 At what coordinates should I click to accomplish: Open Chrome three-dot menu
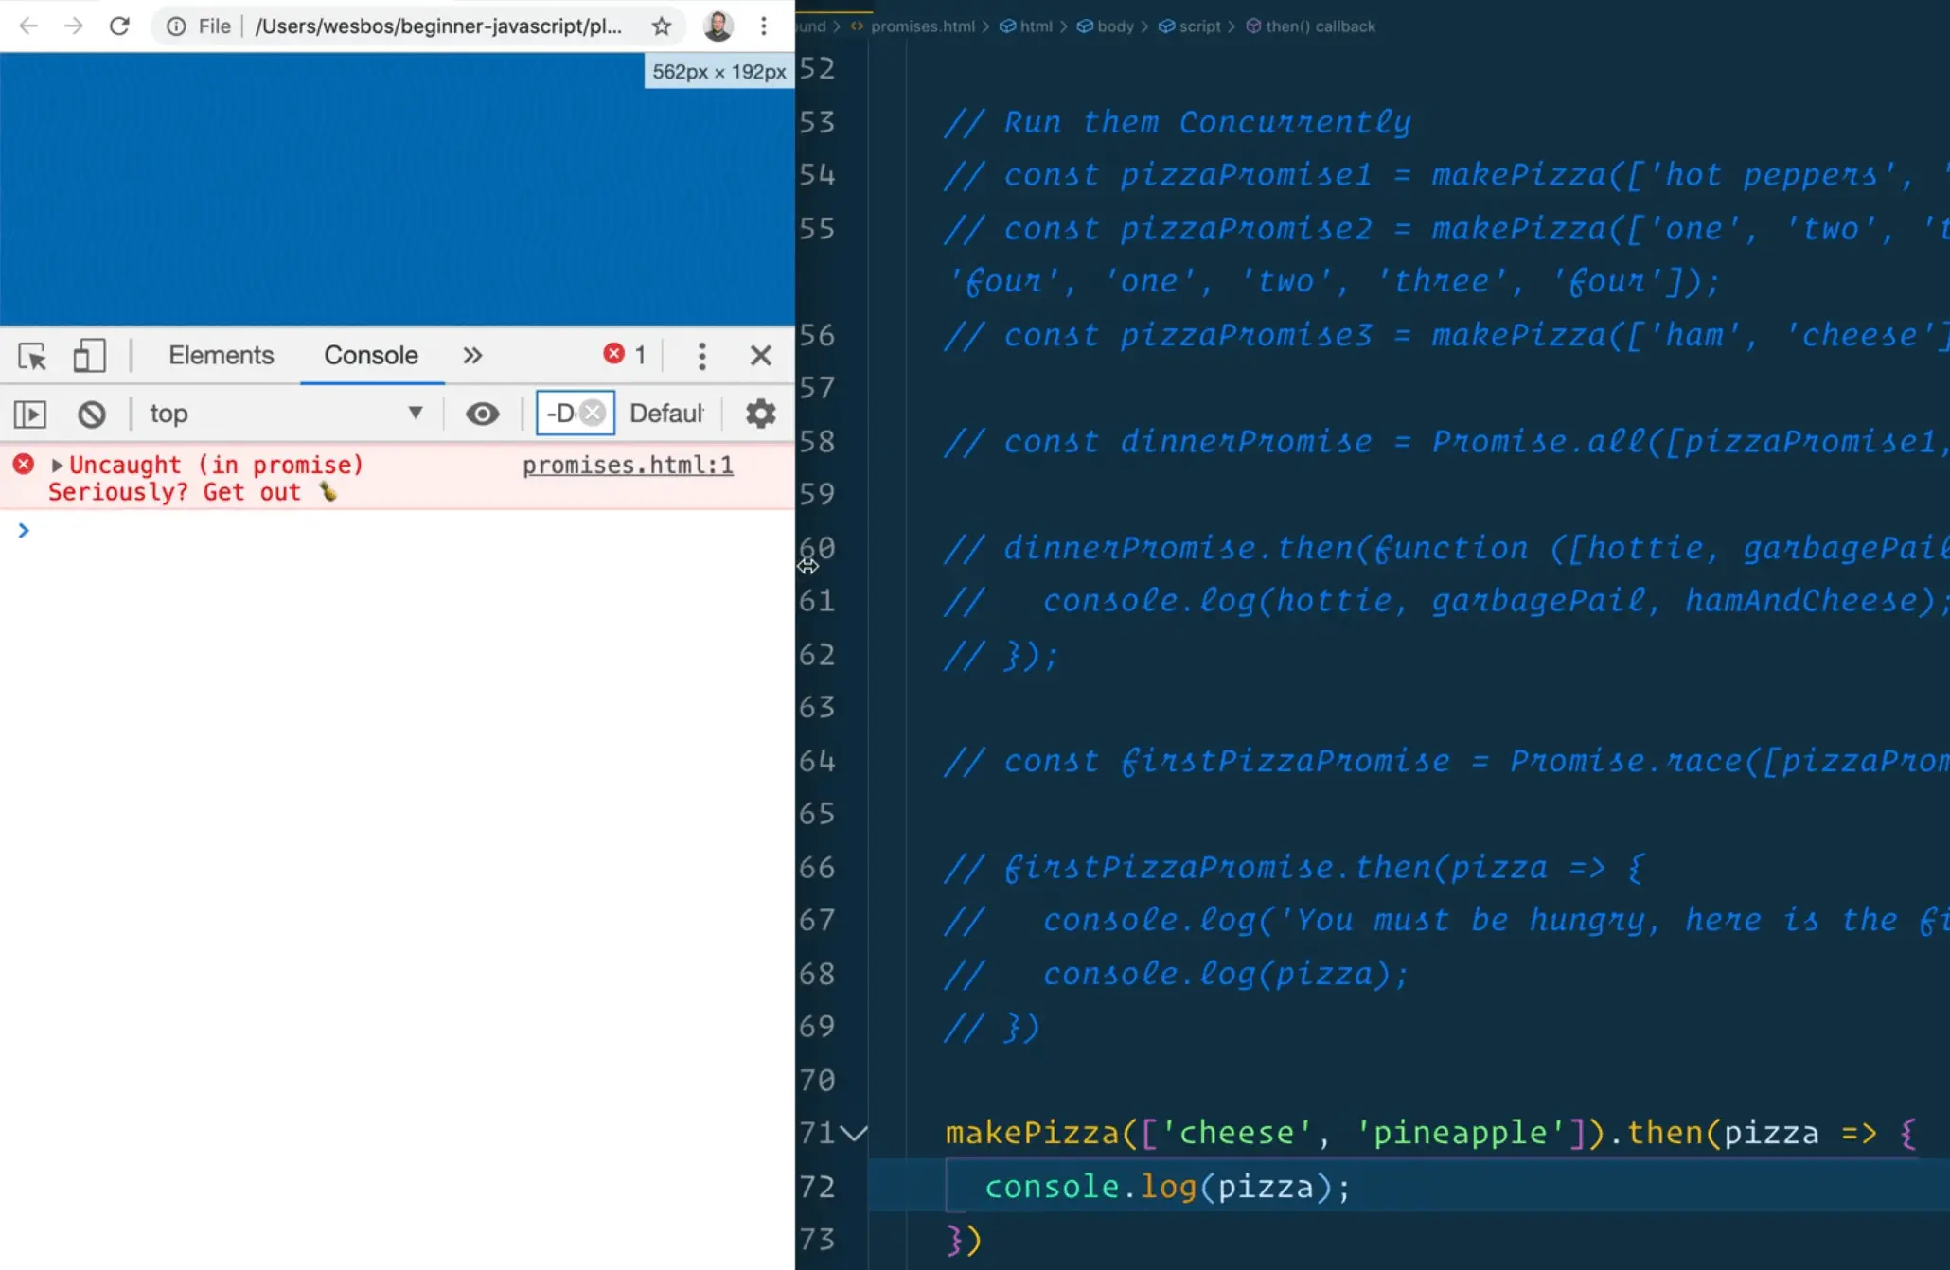coord(763,26)
